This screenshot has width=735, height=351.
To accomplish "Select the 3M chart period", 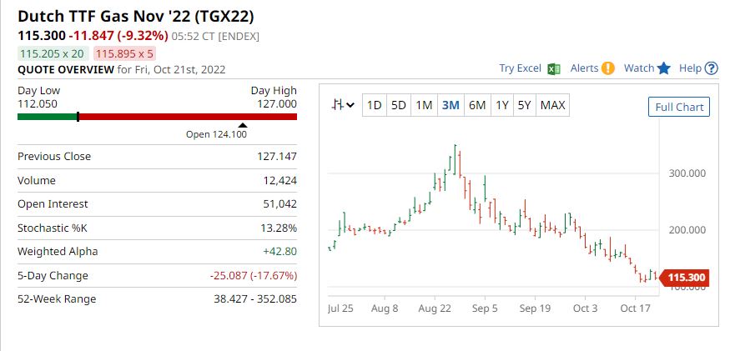I will pyautogui.click(x=451, y=105).
